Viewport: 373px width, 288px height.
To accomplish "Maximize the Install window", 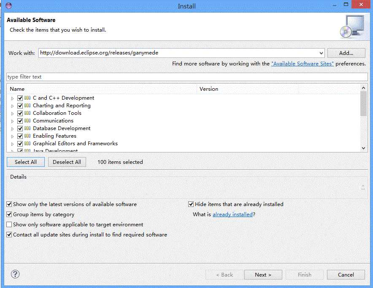I will [346, 5].
